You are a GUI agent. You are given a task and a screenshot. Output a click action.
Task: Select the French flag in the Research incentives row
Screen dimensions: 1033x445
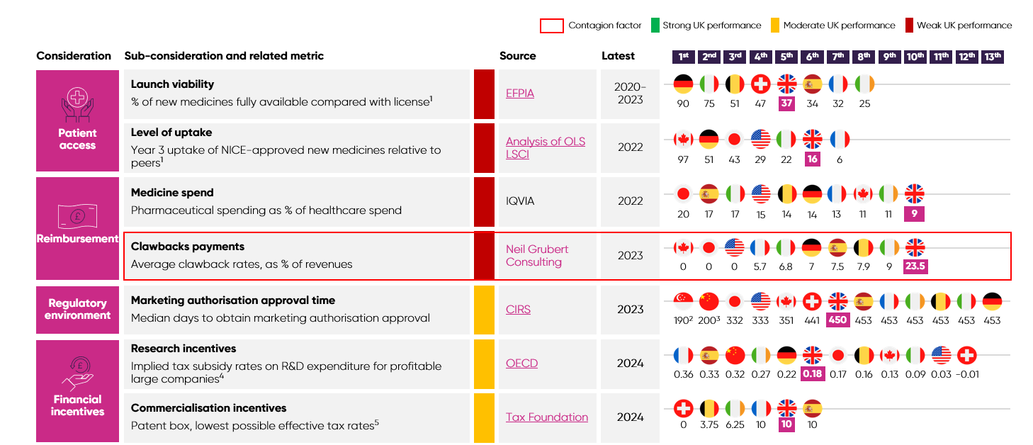click(683, 356)
